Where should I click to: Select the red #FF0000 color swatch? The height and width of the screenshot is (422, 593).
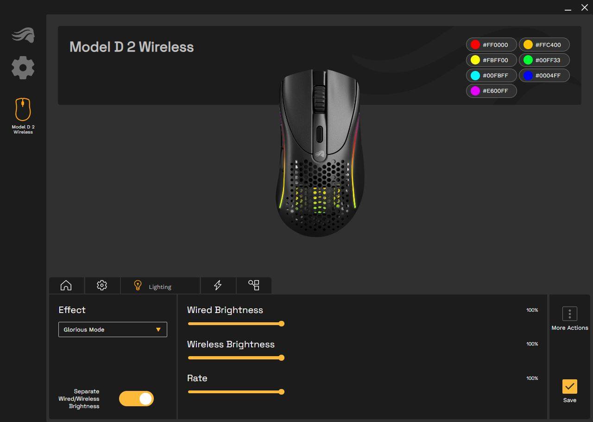[492, 45]
